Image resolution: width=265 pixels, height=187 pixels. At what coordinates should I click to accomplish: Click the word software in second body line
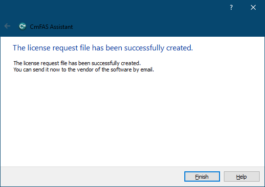(121, 70)
